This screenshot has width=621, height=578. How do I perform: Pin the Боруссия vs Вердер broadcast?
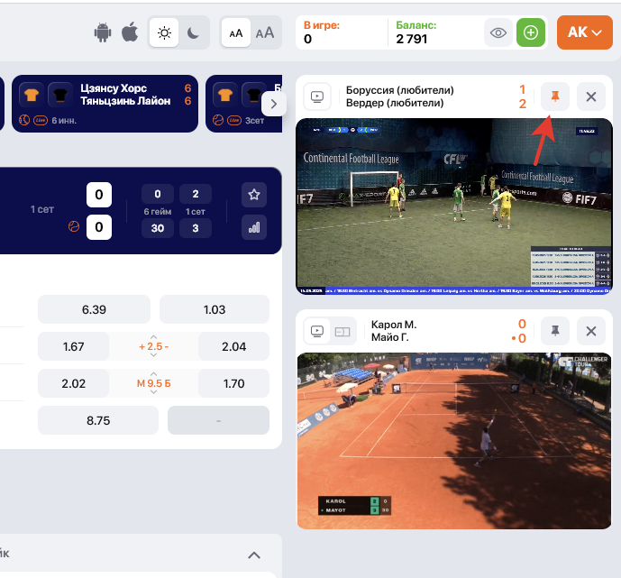[555, 96]
